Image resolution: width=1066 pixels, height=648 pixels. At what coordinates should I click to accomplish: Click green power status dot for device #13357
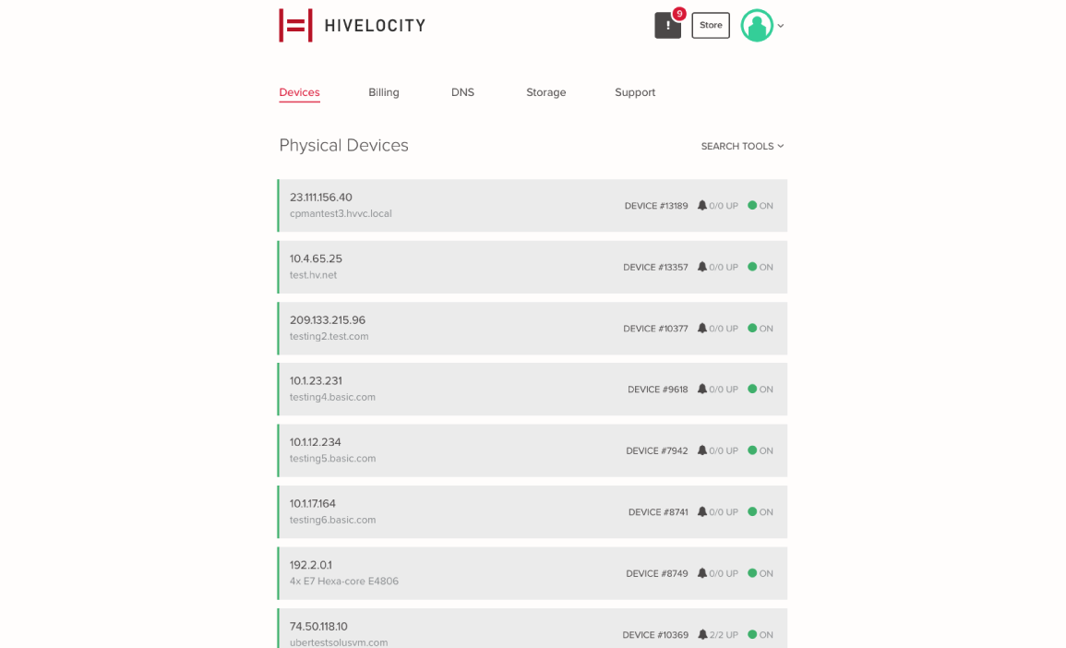tap(752, 267)
